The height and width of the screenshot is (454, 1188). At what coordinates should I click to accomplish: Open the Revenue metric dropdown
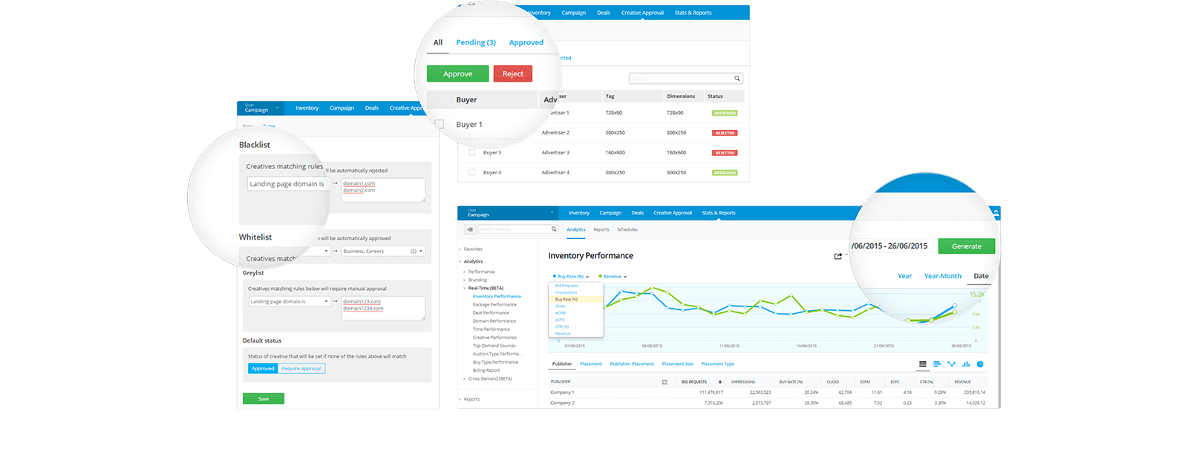click(613, 277)
